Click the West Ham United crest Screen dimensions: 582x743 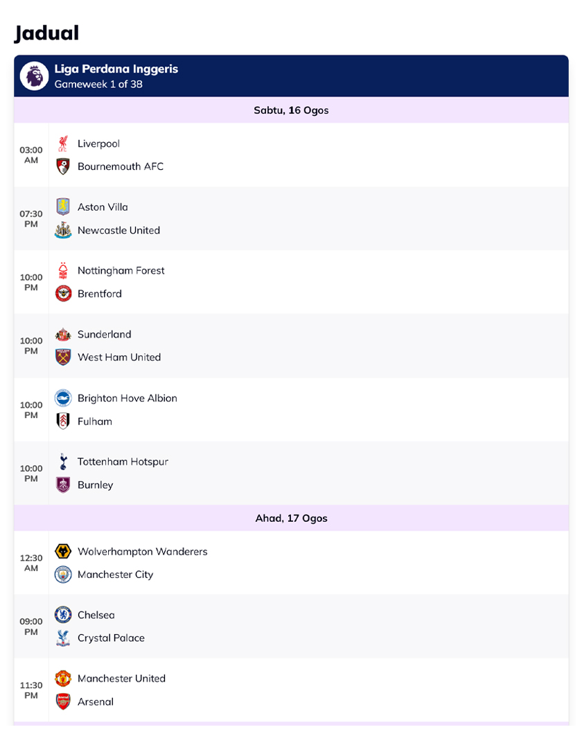coord(63,357)
